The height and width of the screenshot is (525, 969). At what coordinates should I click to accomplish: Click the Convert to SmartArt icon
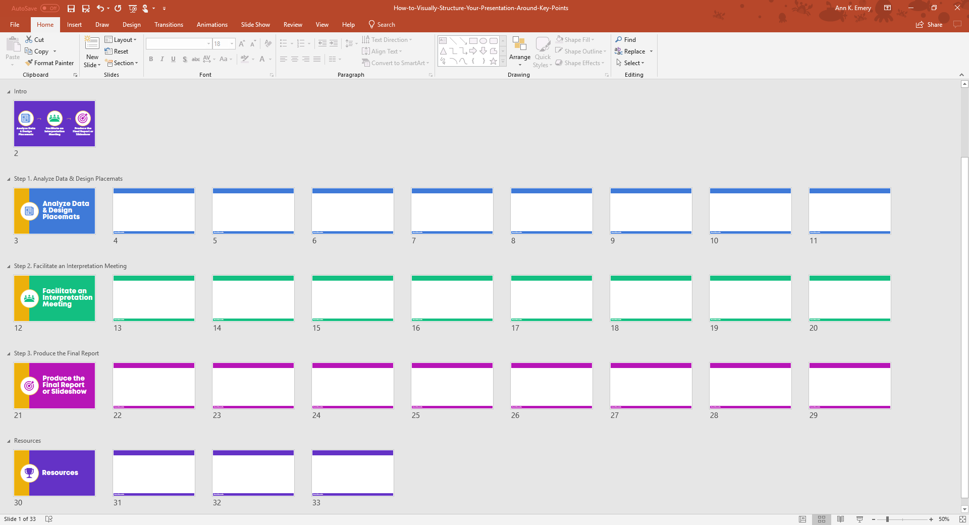point(396,63)
